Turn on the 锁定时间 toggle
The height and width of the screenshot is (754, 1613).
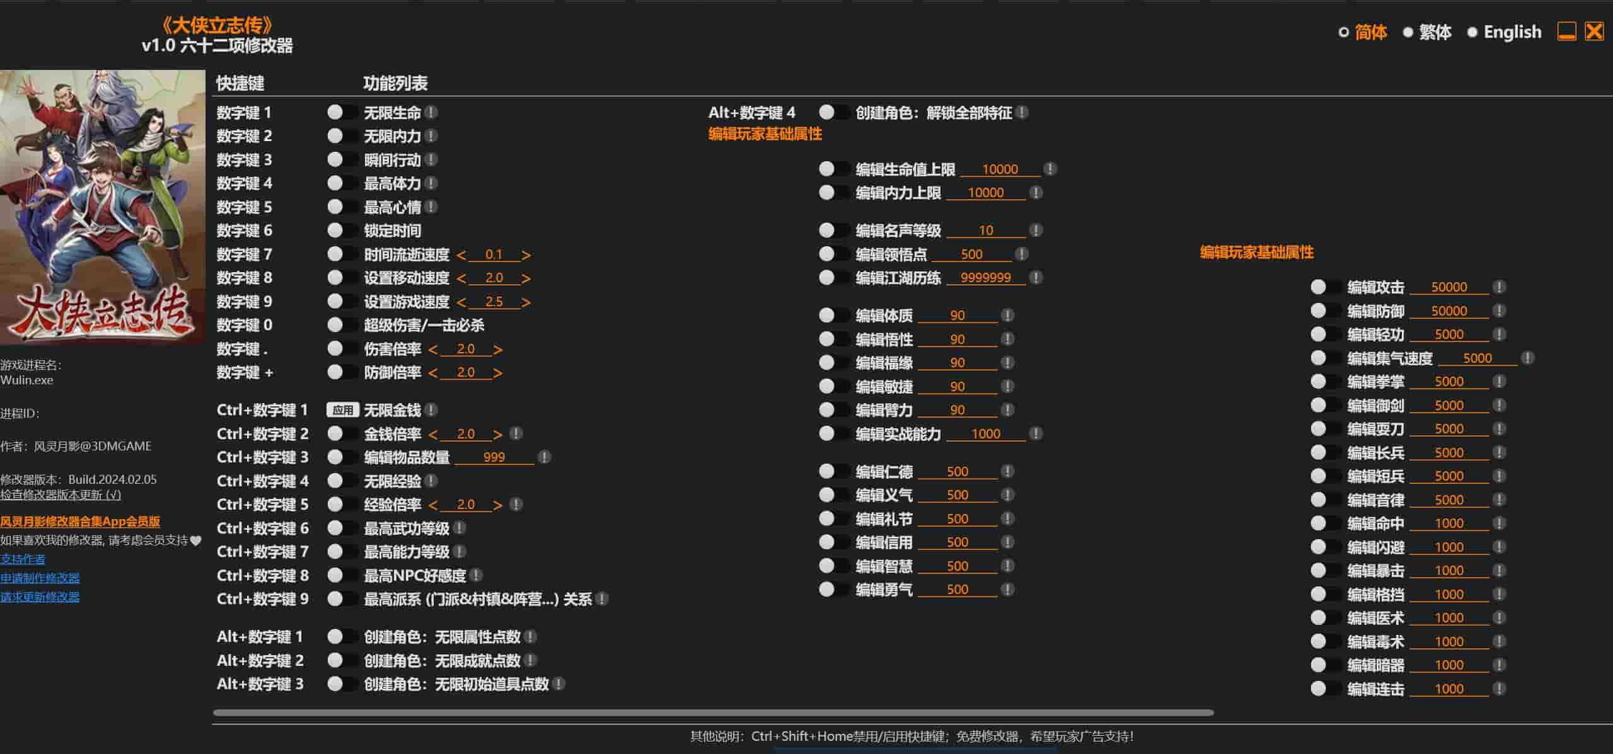[x=342, y=230]
